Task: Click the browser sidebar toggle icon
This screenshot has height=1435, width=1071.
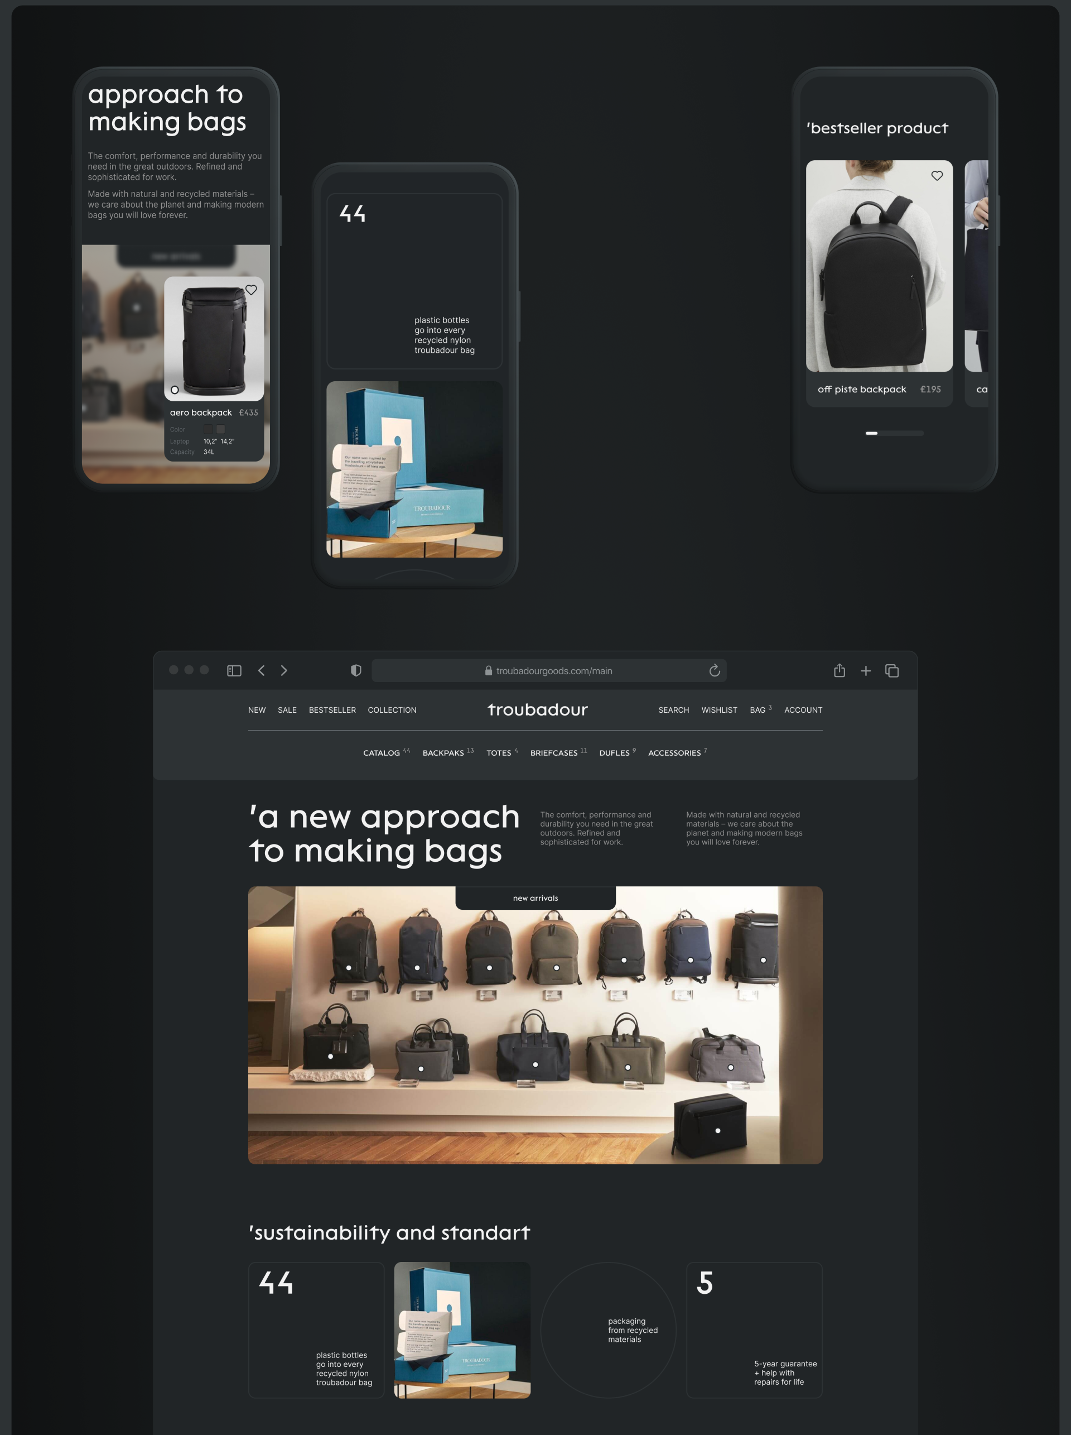Action: (x=234, y=671)
